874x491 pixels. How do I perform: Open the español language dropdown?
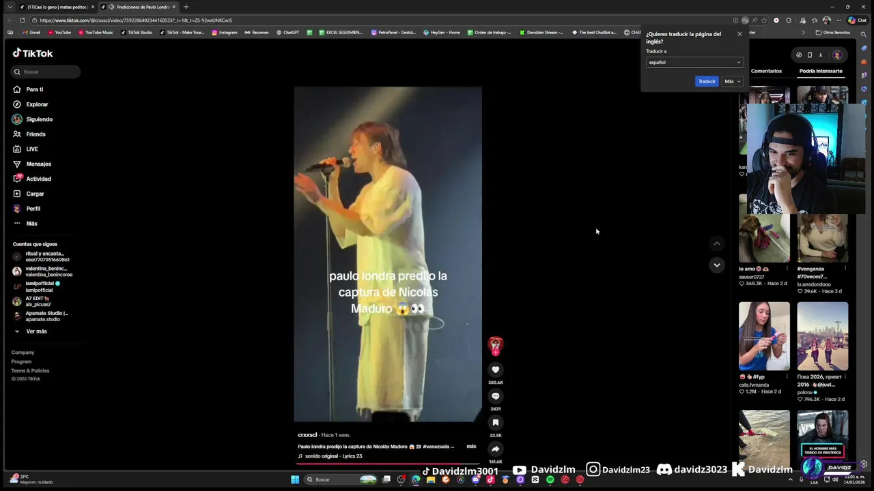[x=694, y=62]
